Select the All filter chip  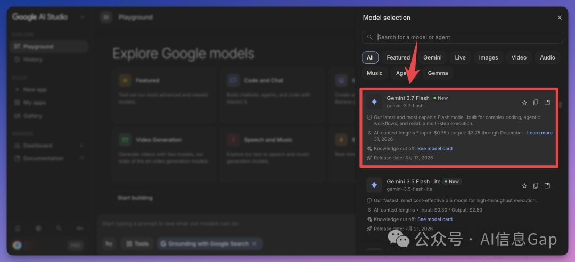[x=370, y=57]
